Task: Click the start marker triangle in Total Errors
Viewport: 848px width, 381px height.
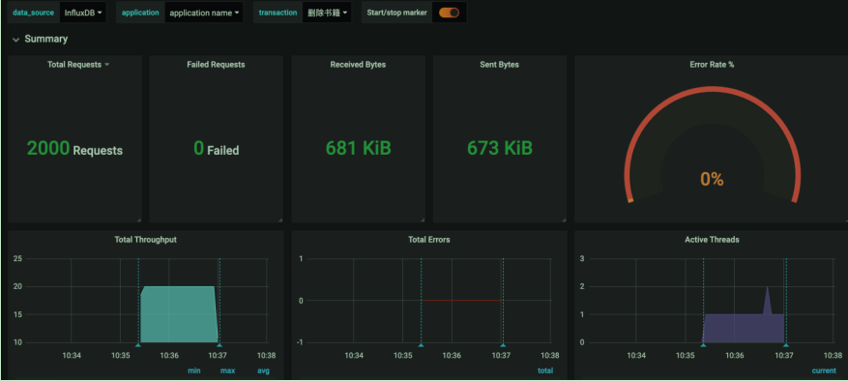Action: [x=421, y=345]
